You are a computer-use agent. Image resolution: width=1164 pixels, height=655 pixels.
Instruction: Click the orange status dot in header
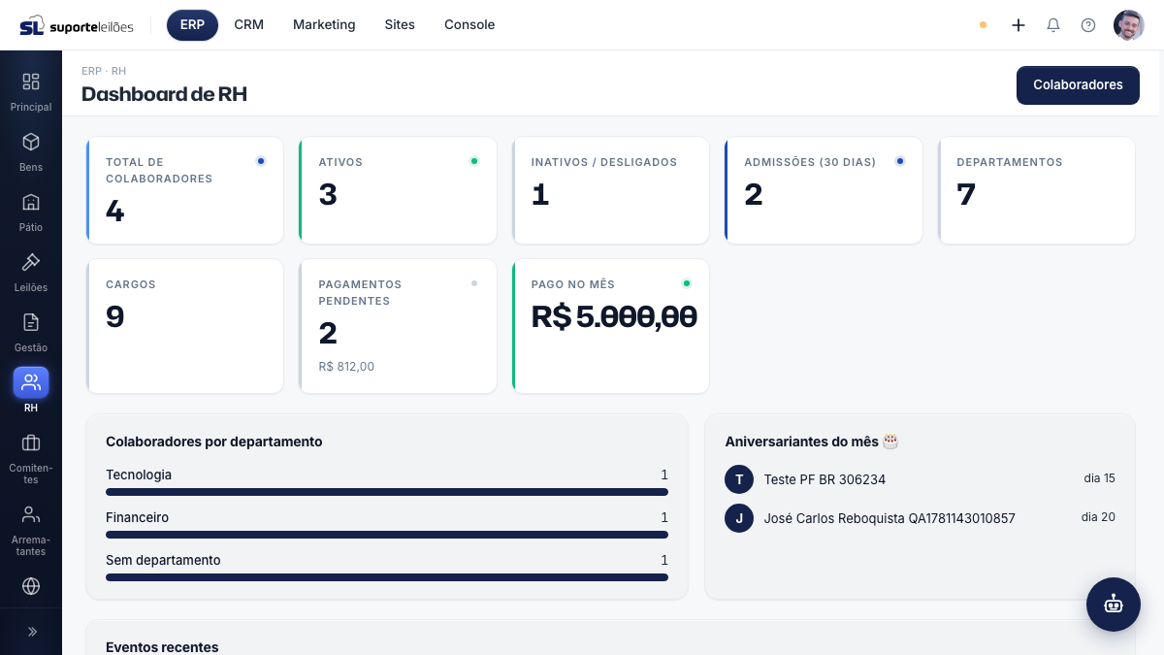983,25
